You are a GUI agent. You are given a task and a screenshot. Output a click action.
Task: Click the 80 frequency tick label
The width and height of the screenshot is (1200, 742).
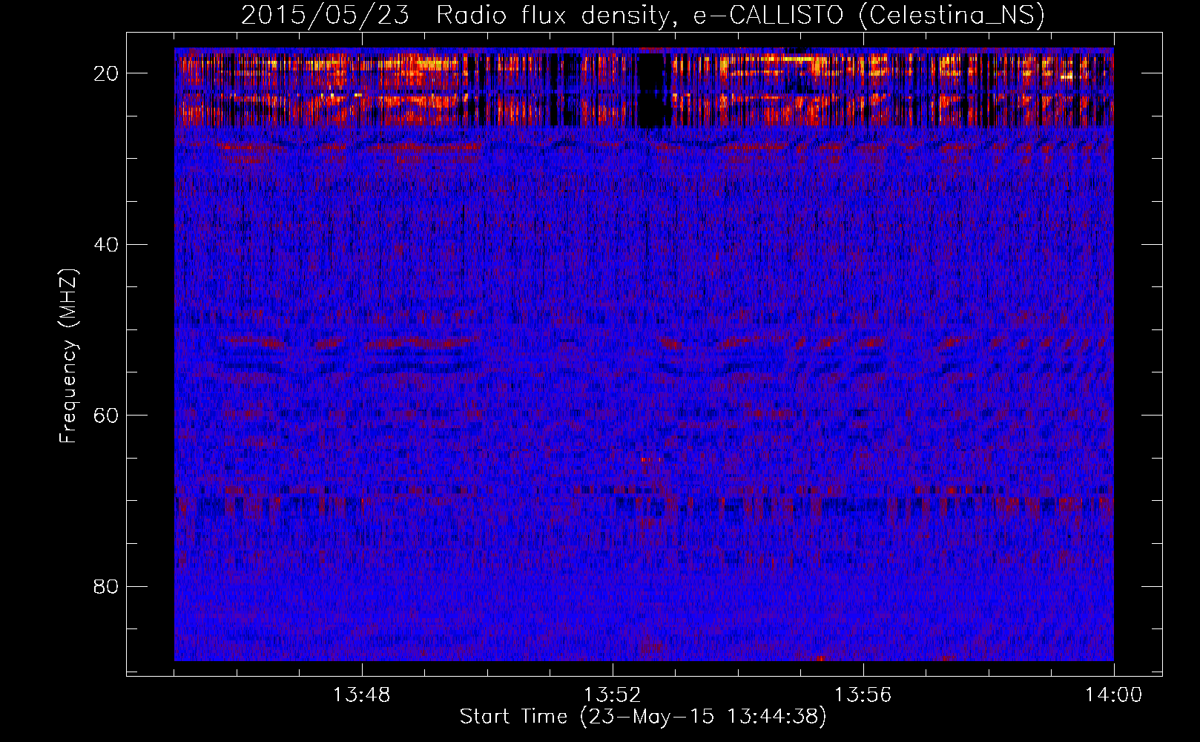click(x=107, y=587)
